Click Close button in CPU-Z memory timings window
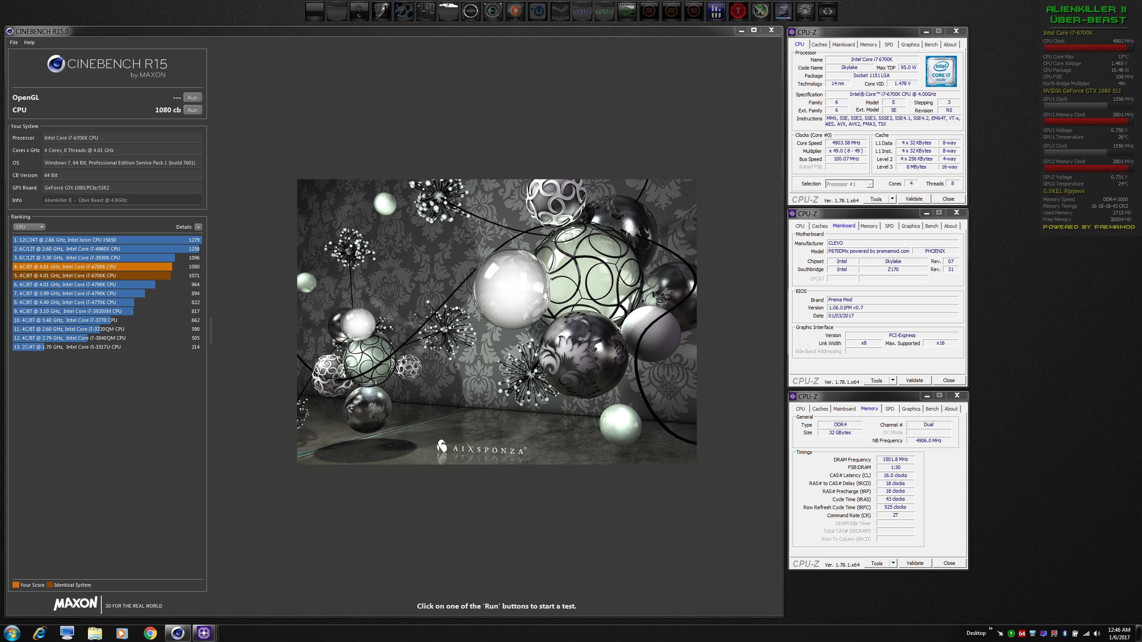The height and width of the screenshot is (642, 1142). (x=949, y=563)
